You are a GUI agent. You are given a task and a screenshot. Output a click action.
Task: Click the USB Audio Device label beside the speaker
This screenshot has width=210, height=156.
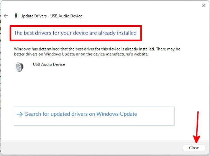49,64
